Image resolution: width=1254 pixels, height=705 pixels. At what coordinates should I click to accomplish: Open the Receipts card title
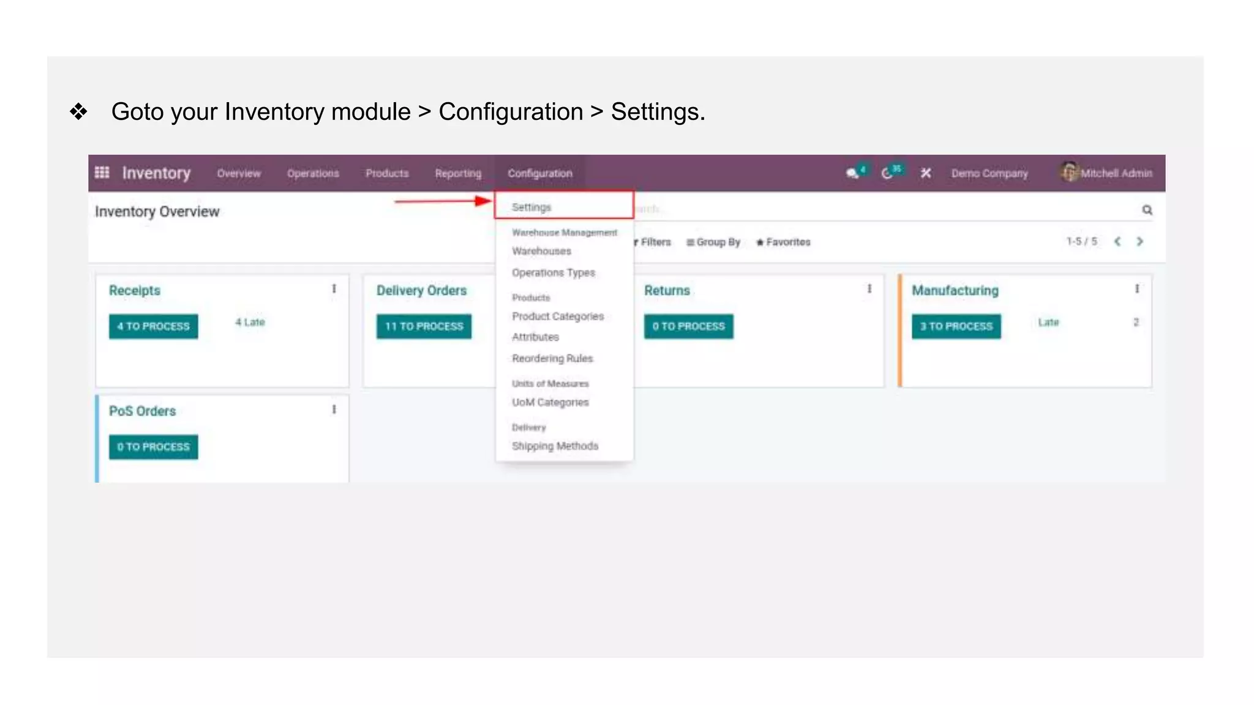pos(135,291)
